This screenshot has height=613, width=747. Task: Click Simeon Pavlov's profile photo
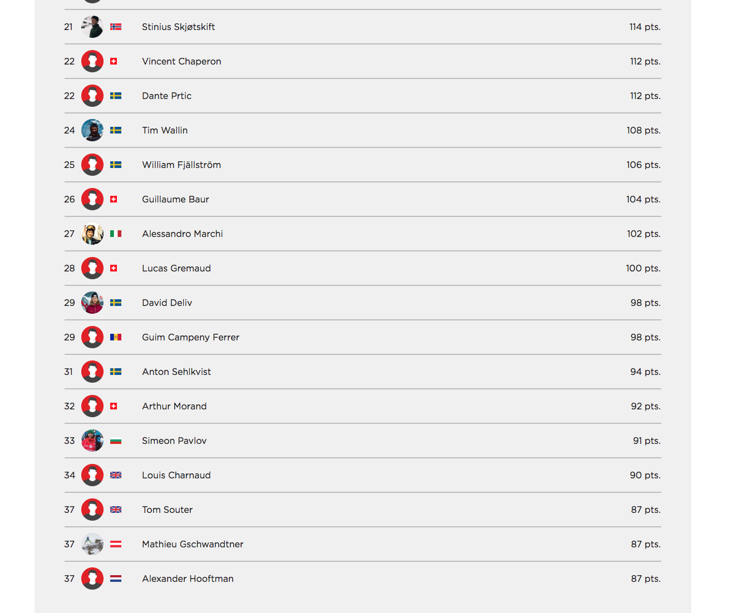click(92, 441)
